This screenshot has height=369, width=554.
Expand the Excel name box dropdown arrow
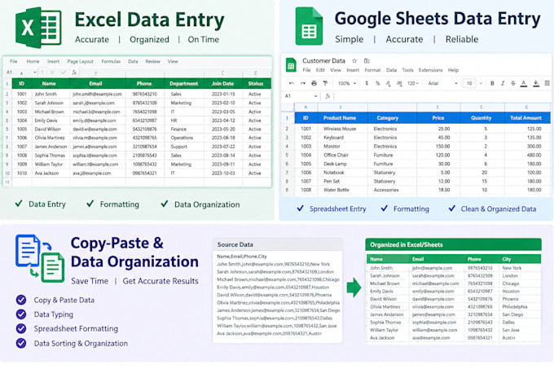34,72
